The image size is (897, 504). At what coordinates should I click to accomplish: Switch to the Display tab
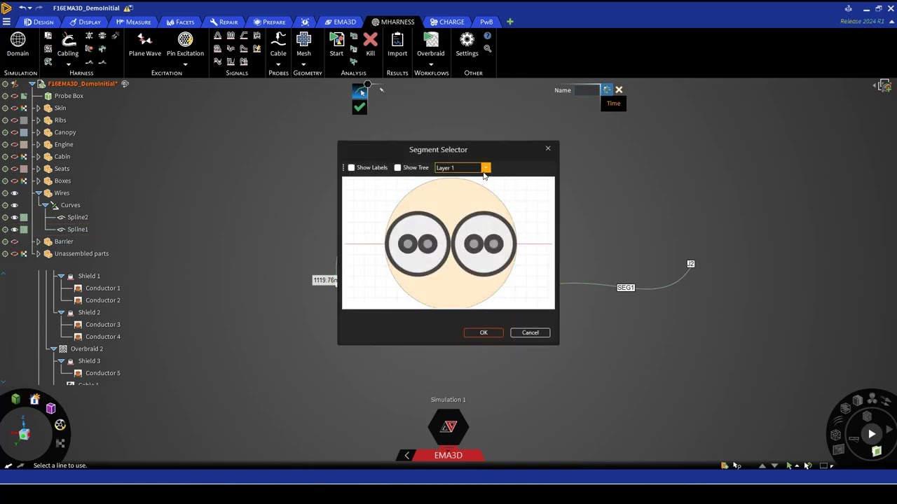click(85, 22)
